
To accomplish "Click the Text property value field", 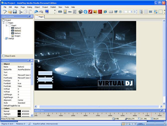I will (24, 72).
